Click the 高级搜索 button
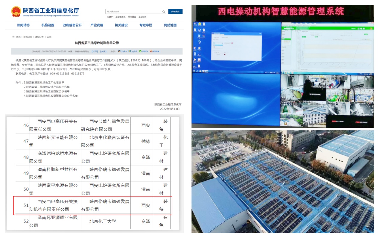The height and width of the screenshot is (238, 379). pos(175,12)
